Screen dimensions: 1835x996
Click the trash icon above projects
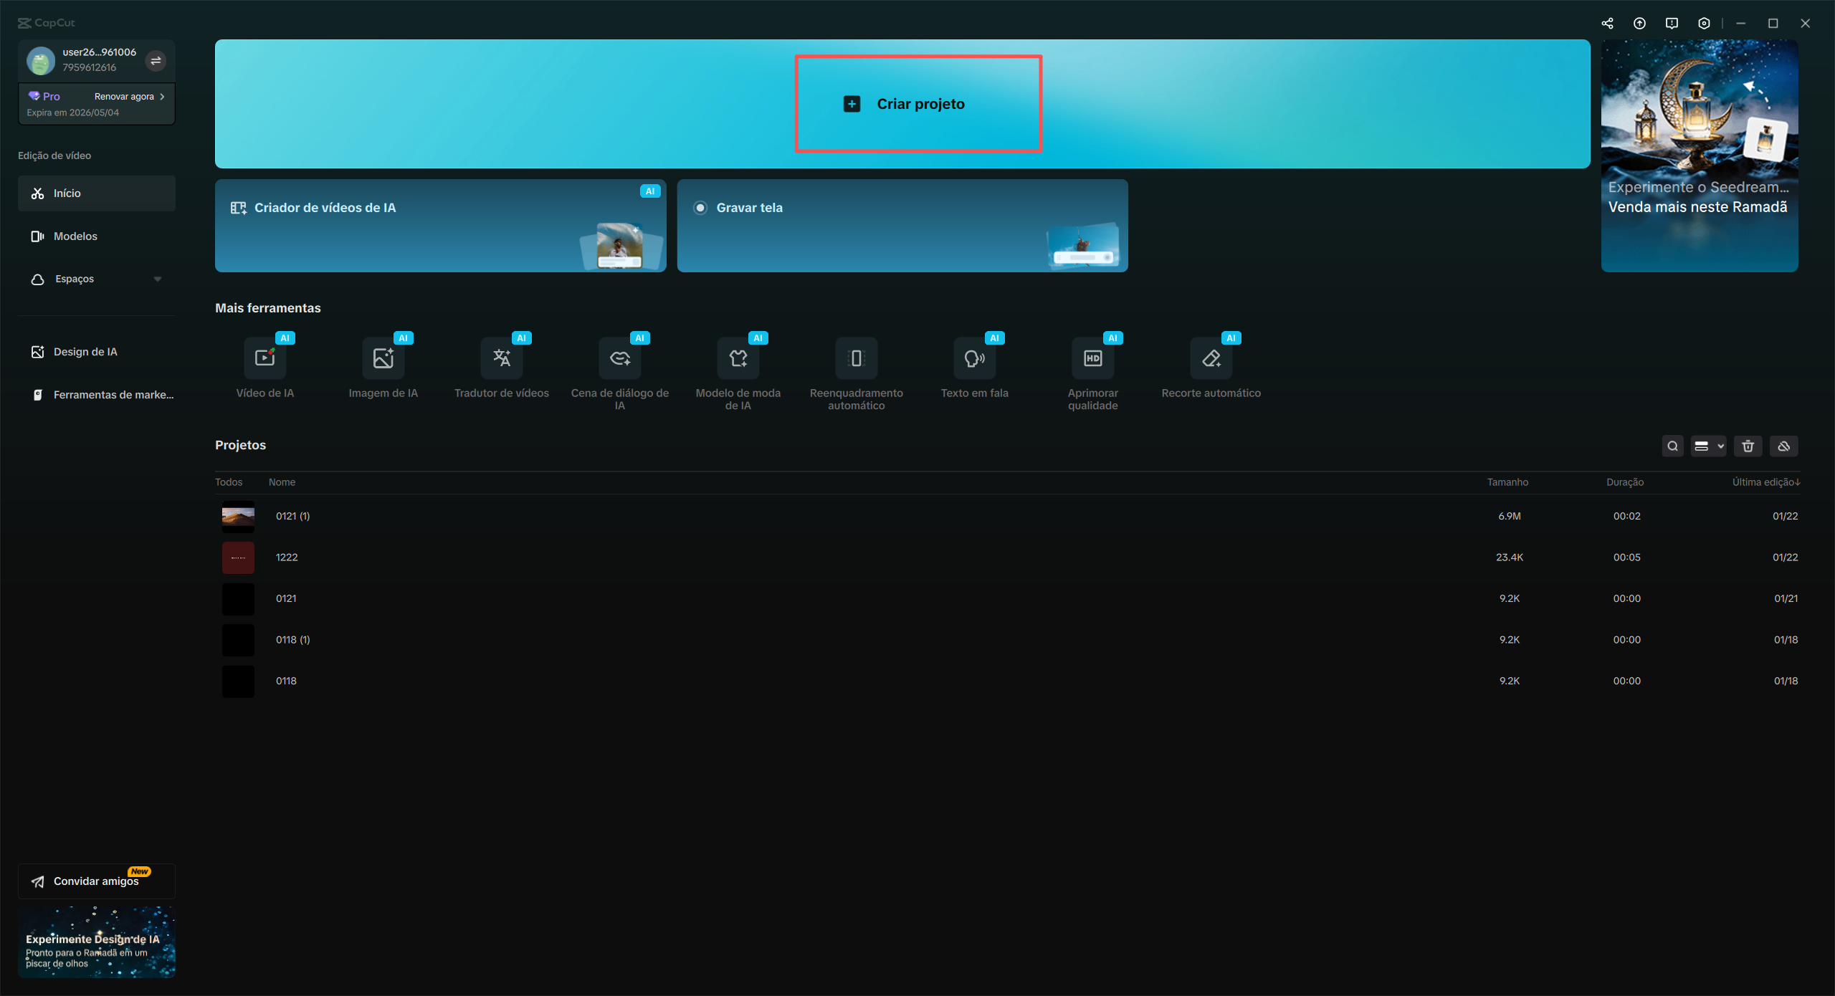(x=1748, y=446)
